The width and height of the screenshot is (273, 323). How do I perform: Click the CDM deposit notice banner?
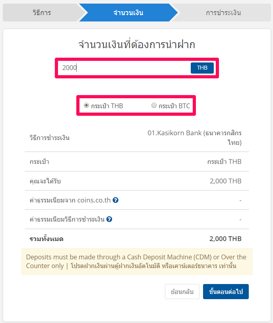click(x=137, y=261)
